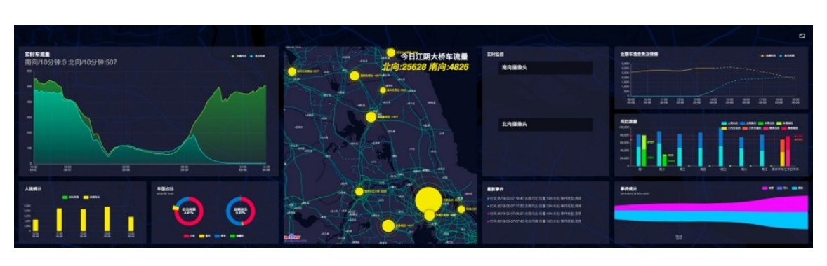Toggle orange legend in 近期车流走势及预测 chart

(x=768, y=55)
